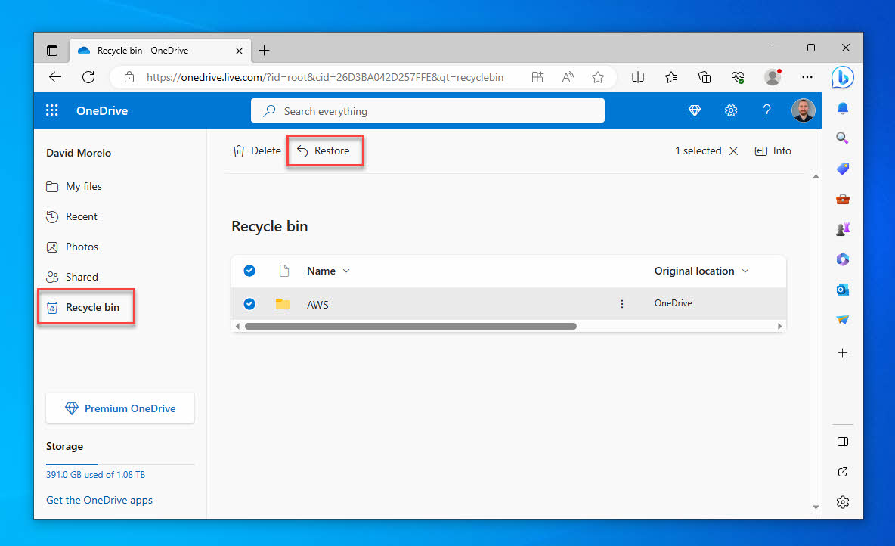Click the browser address bar URL
Viewport: 895px width, 546px height.
point(325,77)
